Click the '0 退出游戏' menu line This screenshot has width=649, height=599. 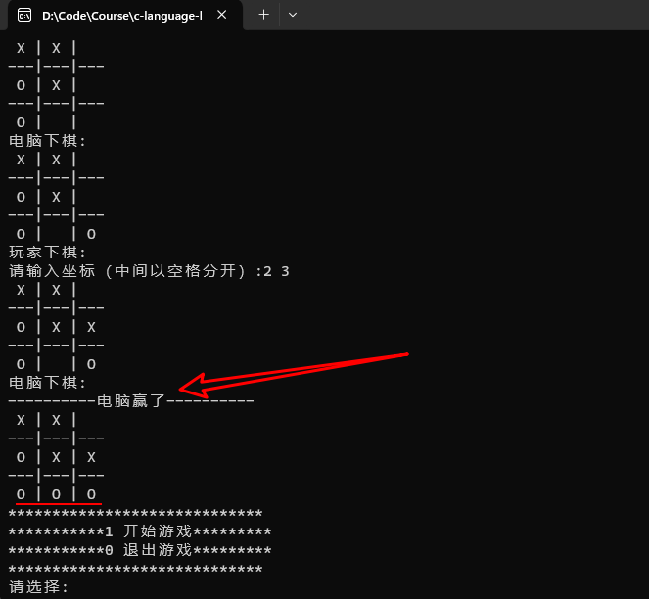click(140, 550)
